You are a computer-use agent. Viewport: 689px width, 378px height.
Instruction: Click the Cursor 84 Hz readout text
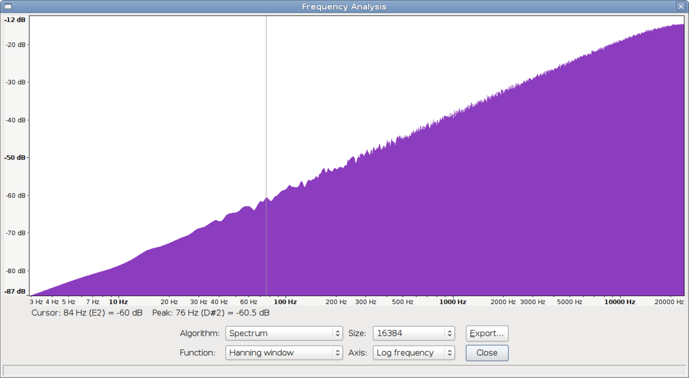[87, 313]
